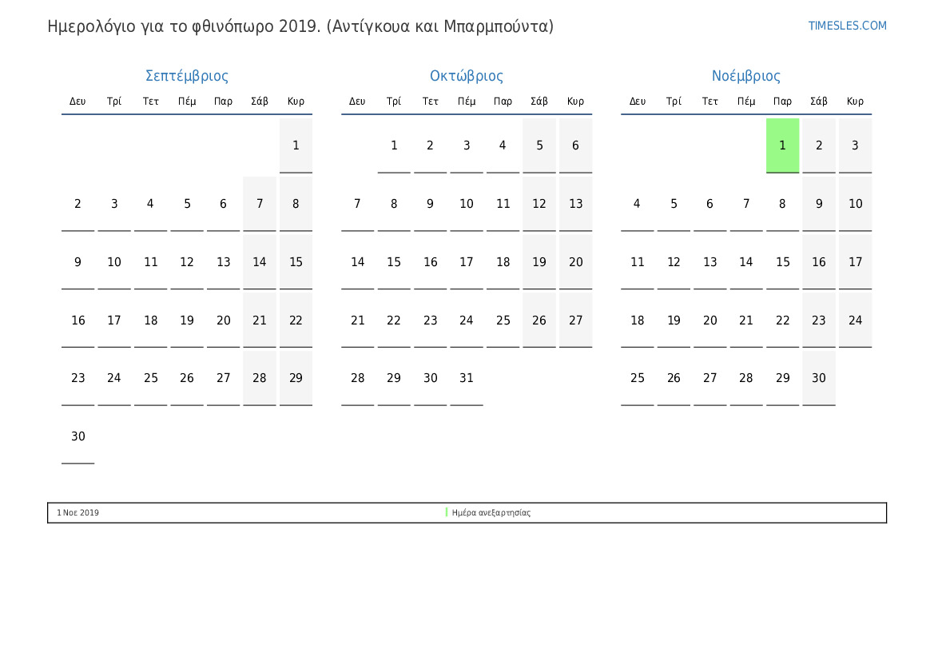Click day 6 in Οκτώβριος

click(575, 145)
